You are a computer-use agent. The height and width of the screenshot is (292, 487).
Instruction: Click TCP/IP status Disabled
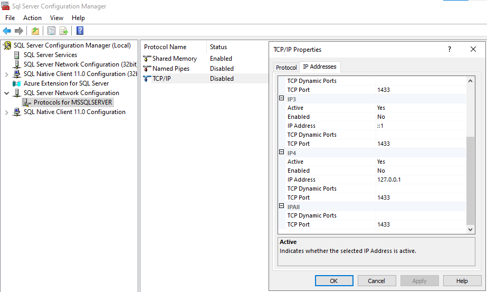222,78
